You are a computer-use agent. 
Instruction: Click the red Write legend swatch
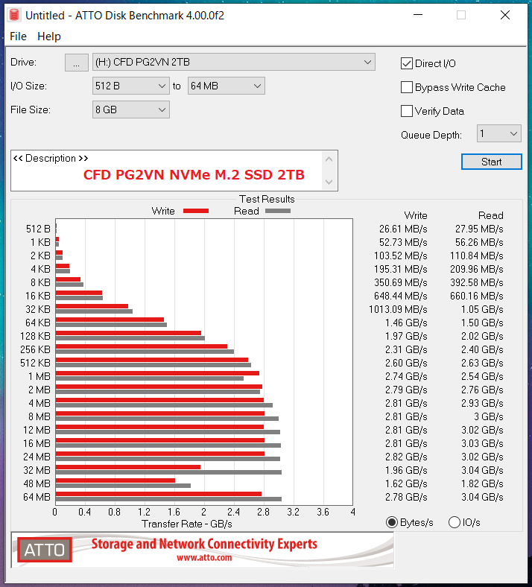196,211
